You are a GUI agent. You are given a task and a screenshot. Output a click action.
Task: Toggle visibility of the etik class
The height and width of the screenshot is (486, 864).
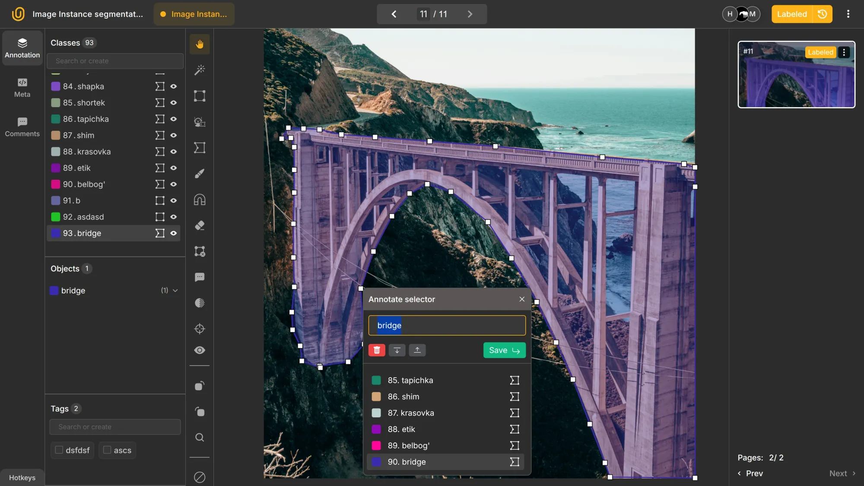[173, 168]
